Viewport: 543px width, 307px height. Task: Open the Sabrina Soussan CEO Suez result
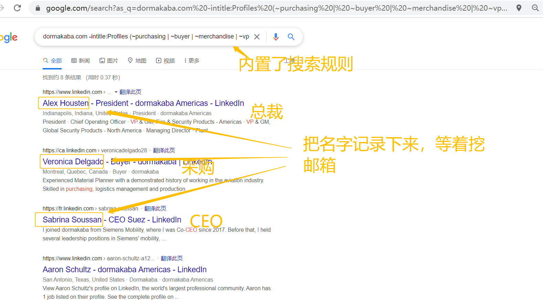[x=112, y=220]
